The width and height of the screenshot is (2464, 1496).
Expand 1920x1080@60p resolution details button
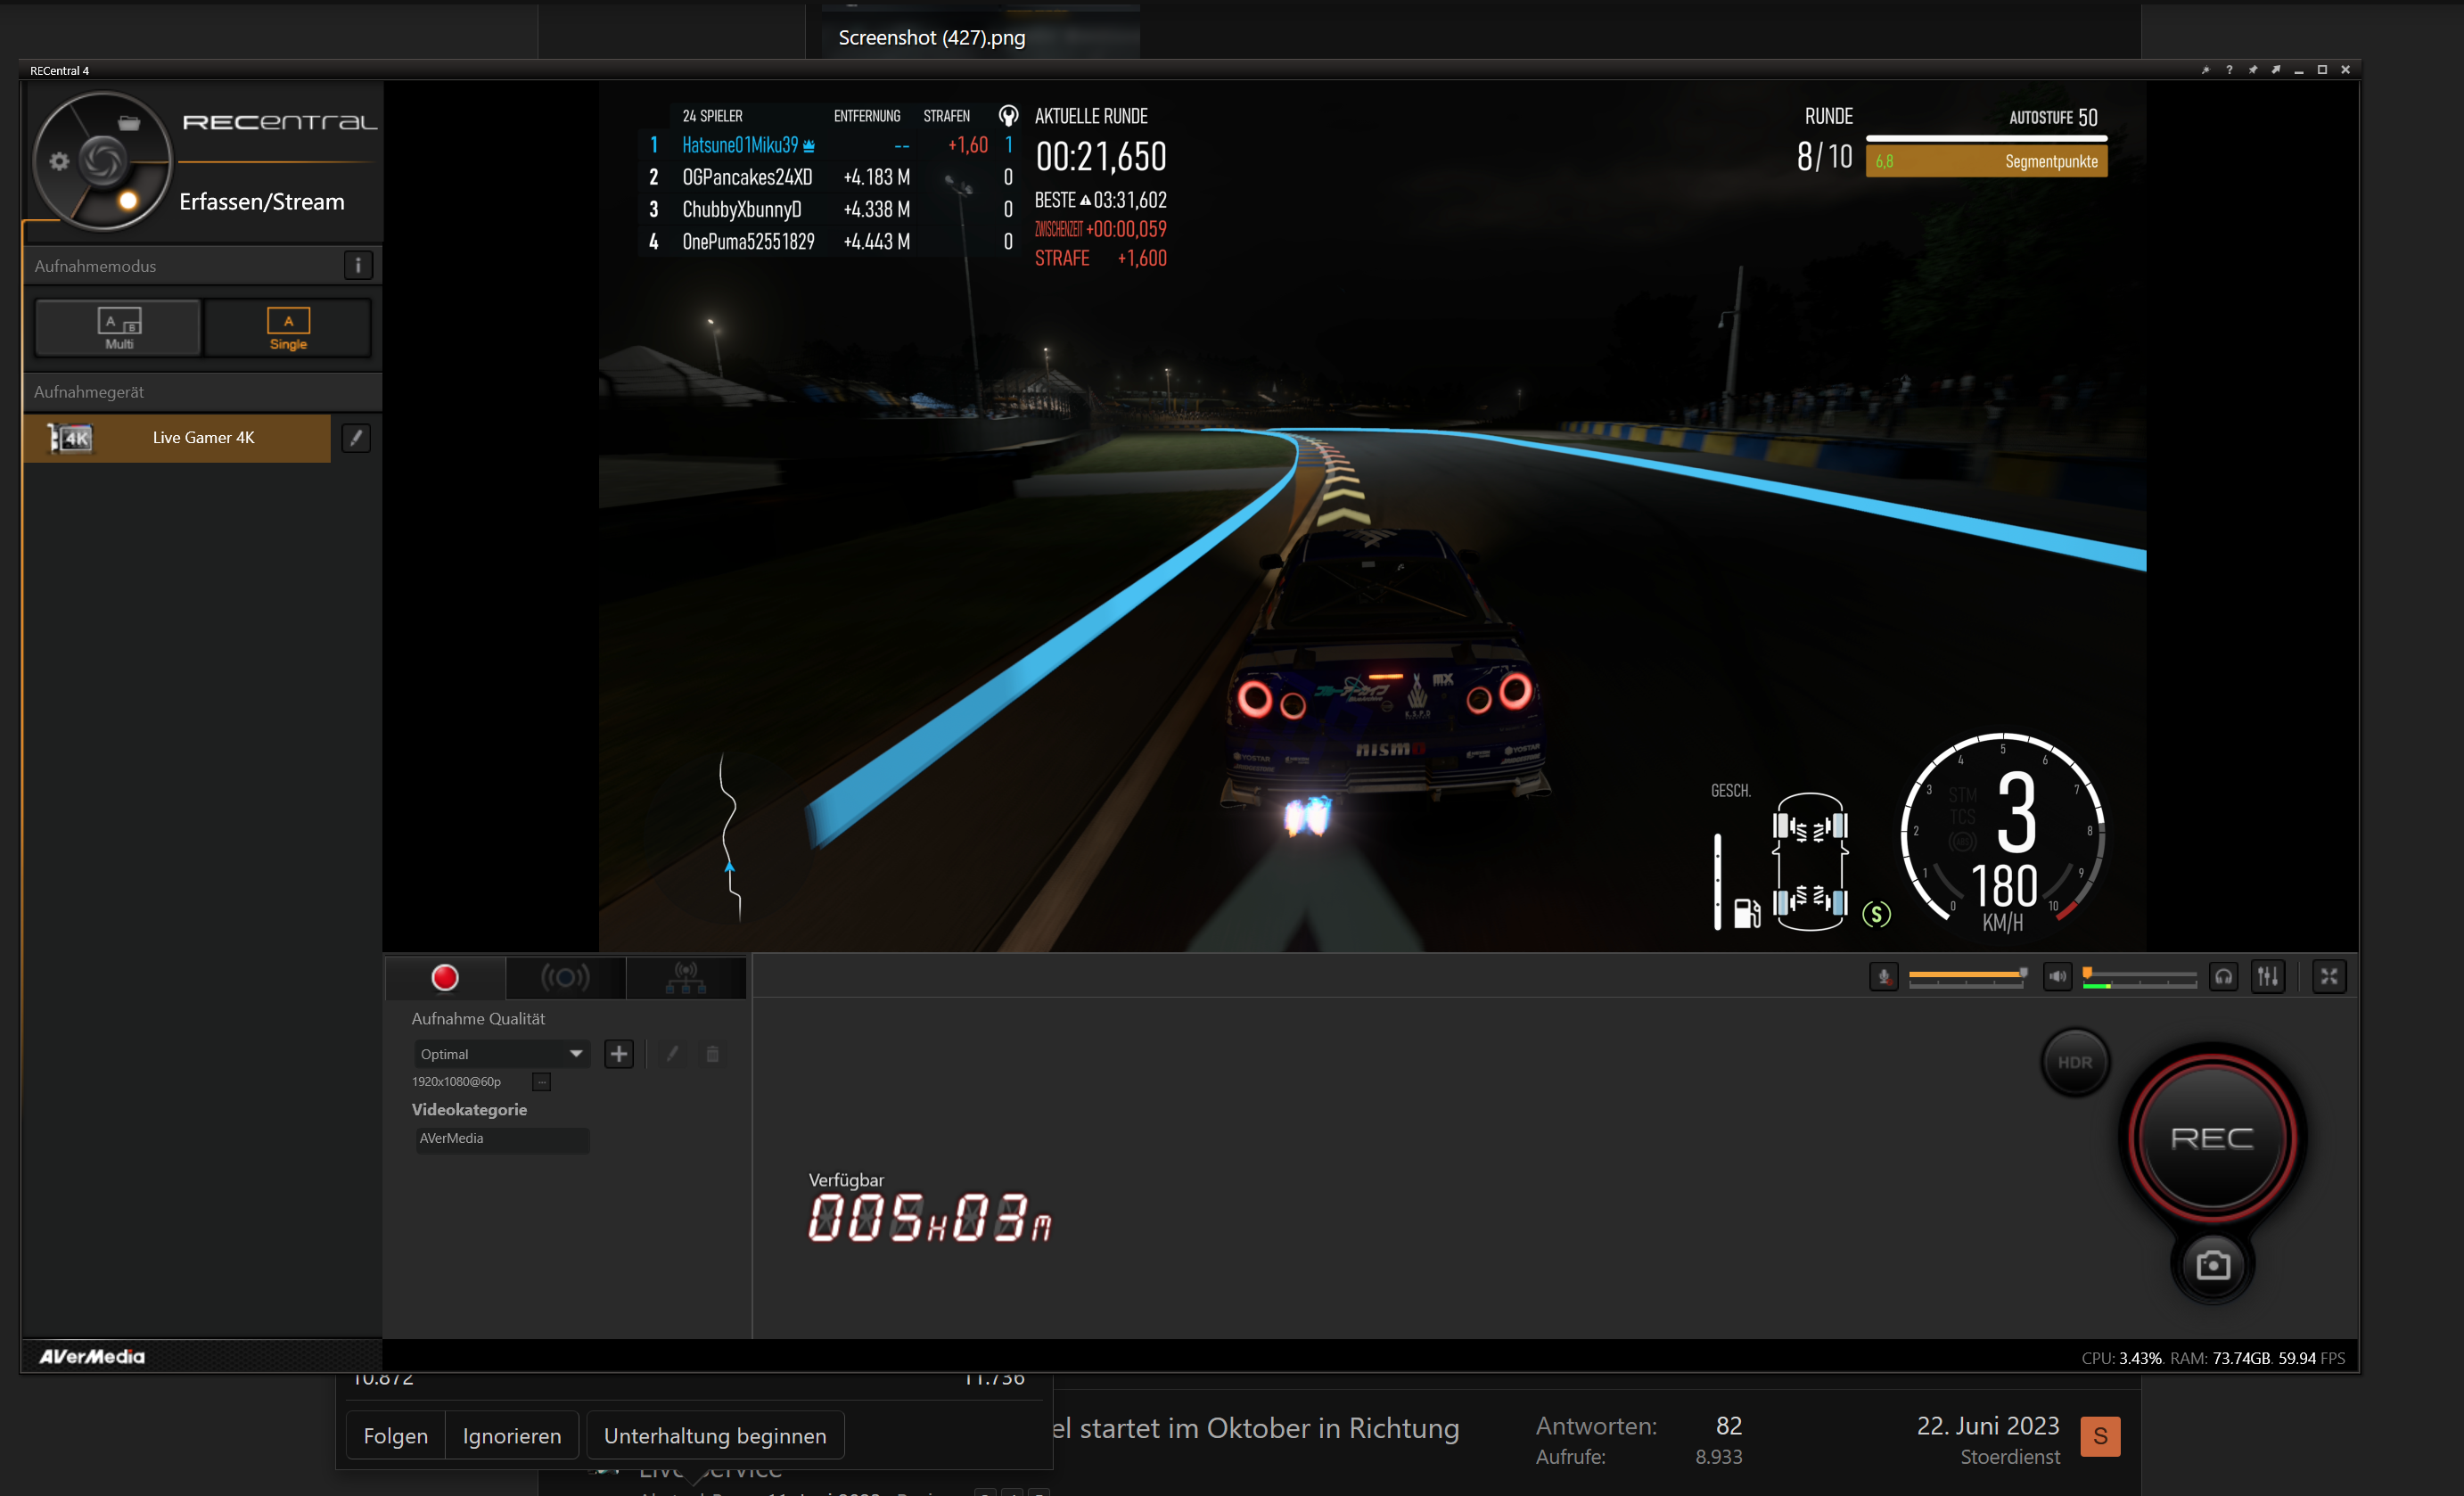click(541, 1082)
